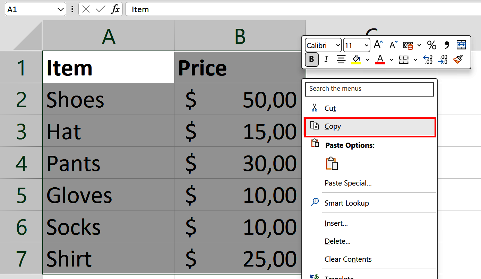Click the Increase Decimal icon
The image size is (481, 279).
point(428,59)
